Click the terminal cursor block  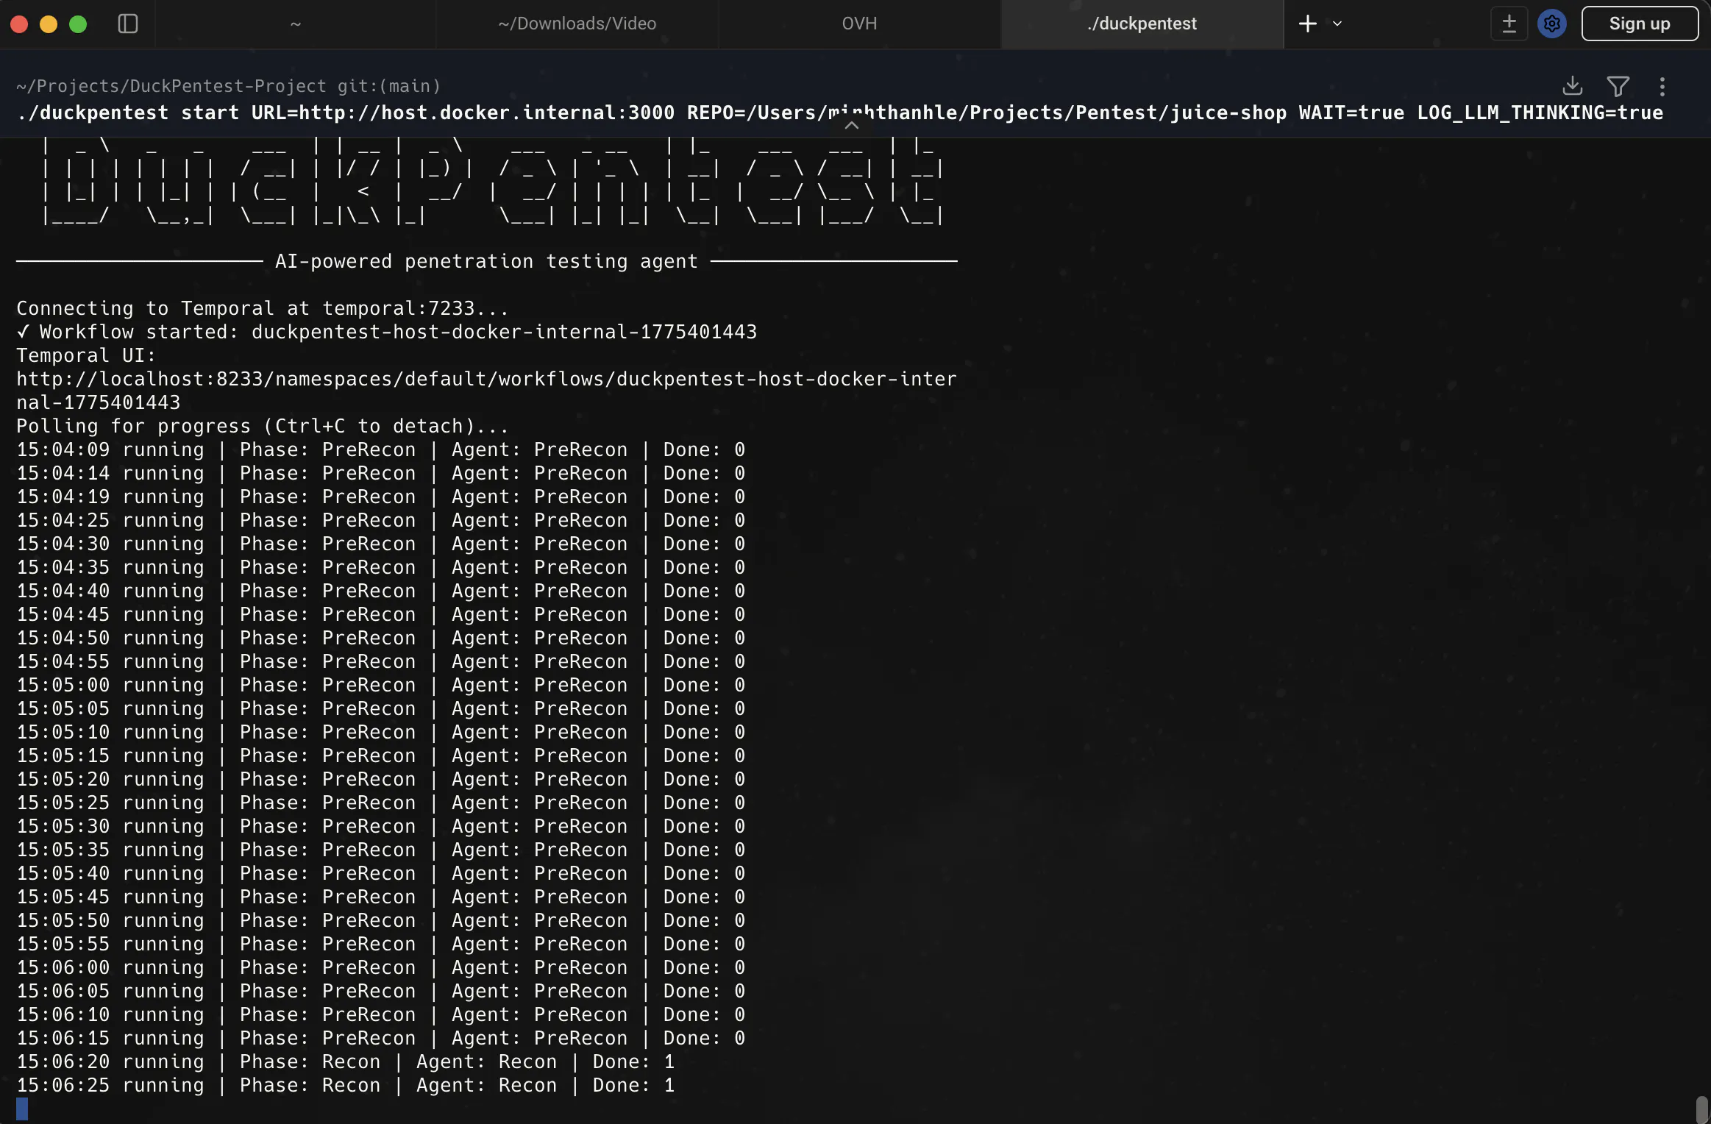(x=22, y=1109)
